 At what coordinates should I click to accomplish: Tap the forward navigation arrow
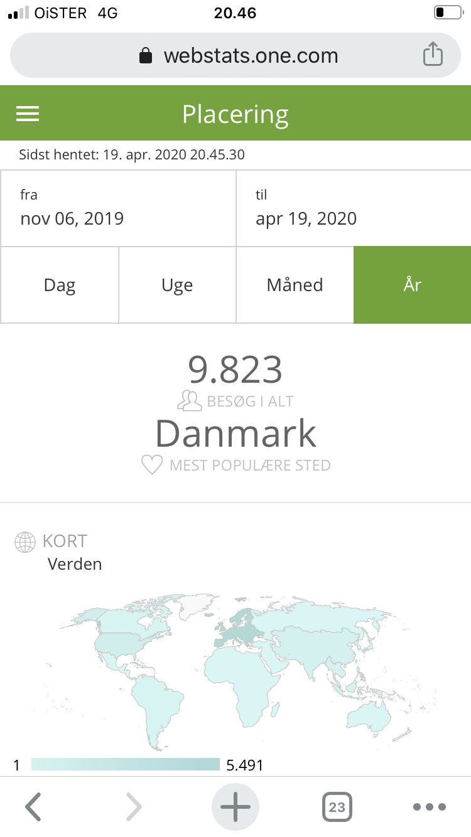coord(134,806)
